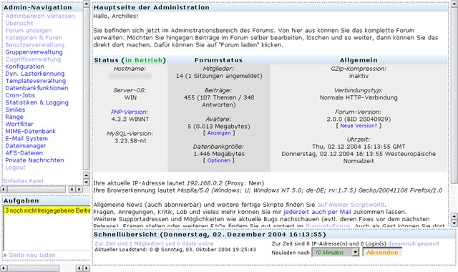458x272 pixels.
Task: Click the main content scroll-down arrow
Action: click(454, 223)
